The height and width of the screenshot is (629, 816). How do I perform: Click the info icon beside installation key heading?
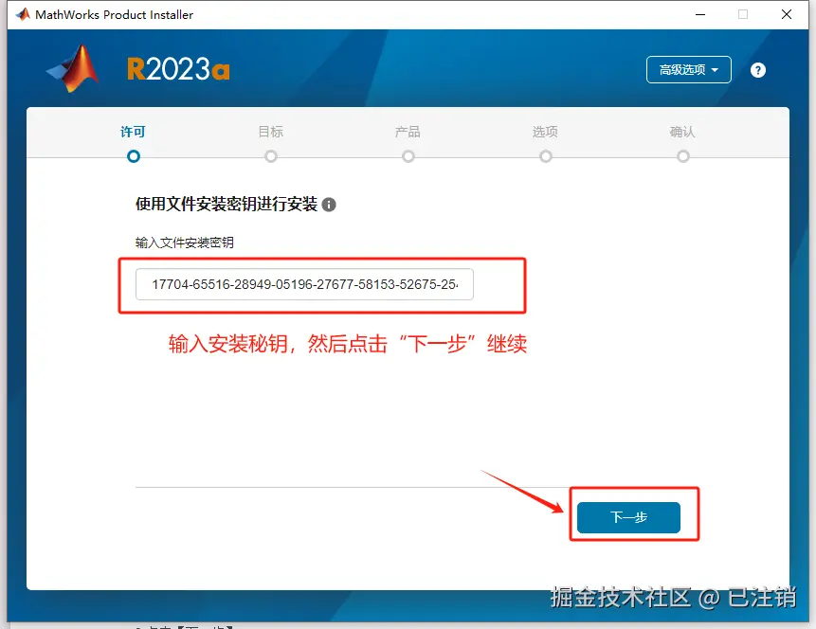(x=329, y=205)
